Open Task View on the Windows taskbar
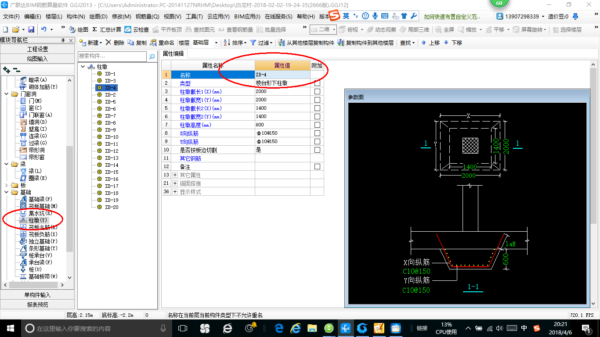This screenshot has height=337, width=600. (x=183, y=328)
